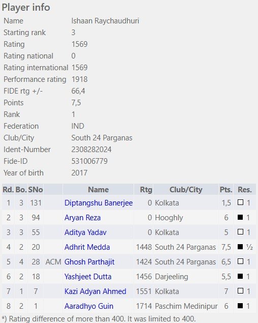Click white piece icon in round 1
Image resolution: width=258 pixels, height=323 pixels.
pyautogui.click(x=240, y=202)
